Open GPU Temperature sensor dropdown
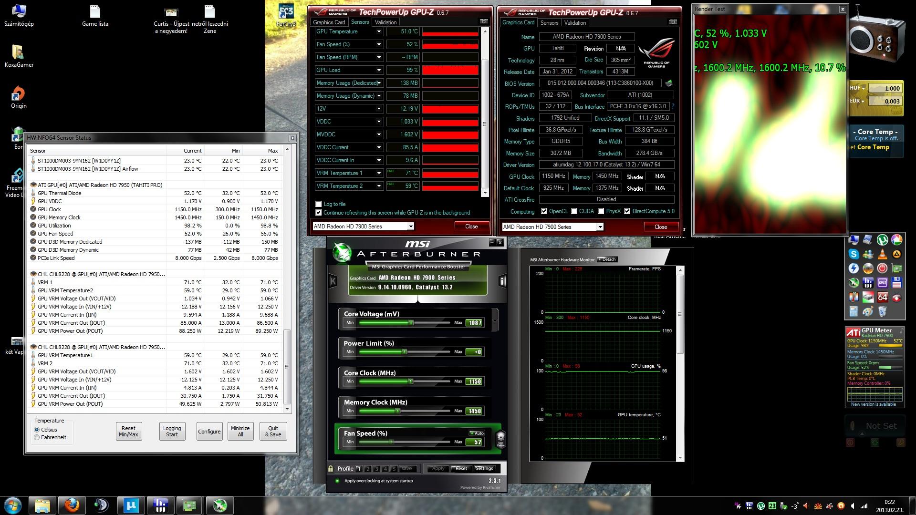Screen dimensions: 916x515 [379, 31]
